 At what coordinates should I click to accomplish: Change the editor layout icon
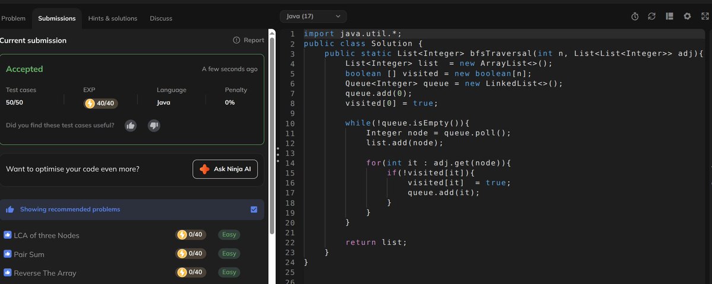[670, 17]
